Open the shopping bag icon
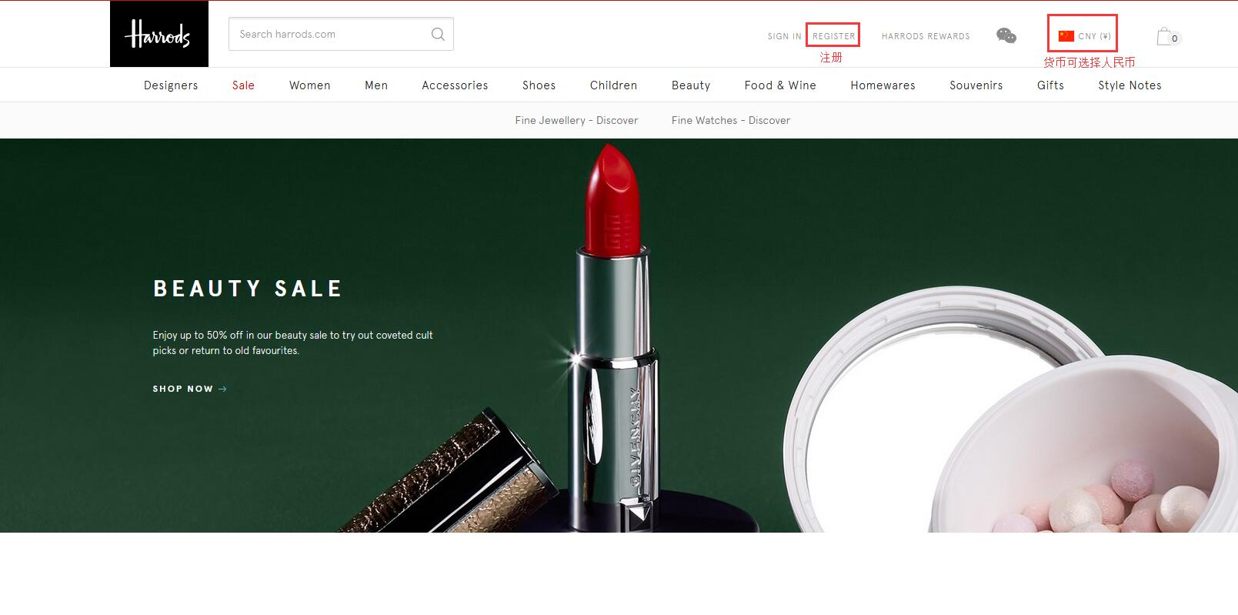Screen dimensions: 1238x615 pyautogui.click(x=1165, y=36)
